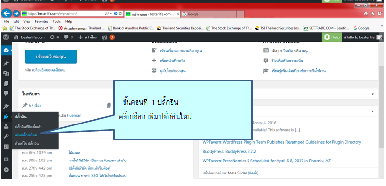Click the collapse menu arrow icon in sidebar
The height and width of the screenshot is (186, 386).
pos(6,170)
